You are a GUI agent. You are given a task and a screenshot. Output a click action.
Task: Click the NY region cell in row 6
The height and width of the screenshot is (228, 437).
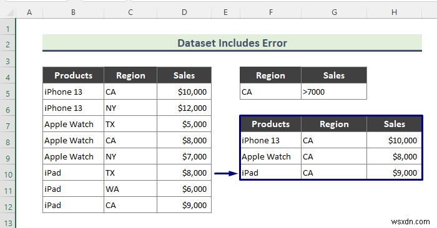(x=130, y=108)
